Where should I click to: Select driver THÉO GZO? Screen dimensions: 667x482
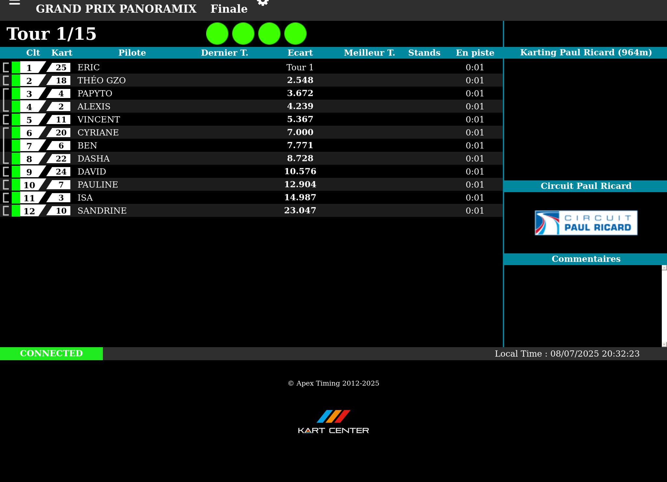click(102, 80)
